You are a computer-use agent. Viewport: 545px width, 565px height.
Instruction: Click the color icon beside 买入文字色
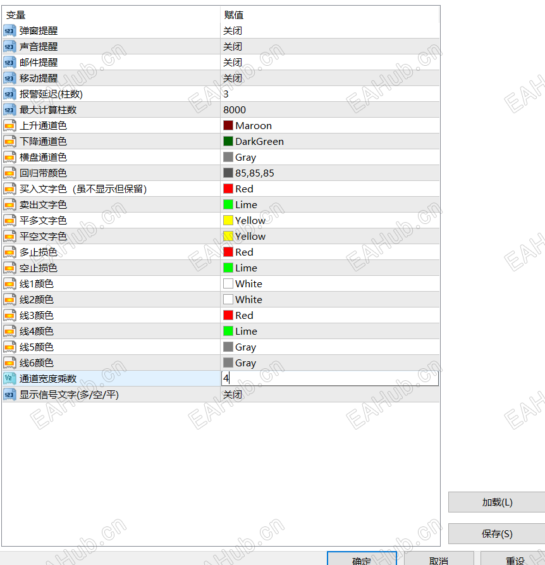[9, 189]
